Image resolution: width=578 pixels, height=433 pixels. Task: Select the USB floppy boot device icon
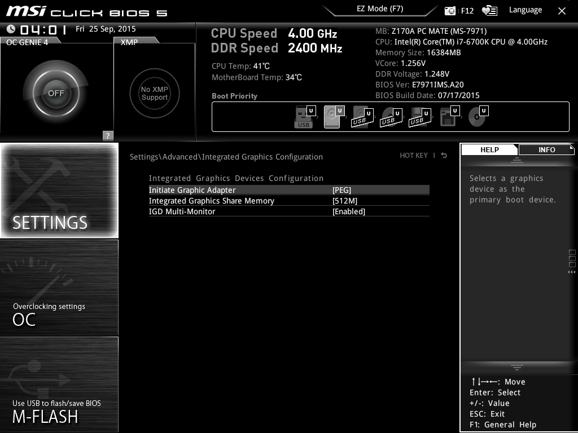[419, 117]
